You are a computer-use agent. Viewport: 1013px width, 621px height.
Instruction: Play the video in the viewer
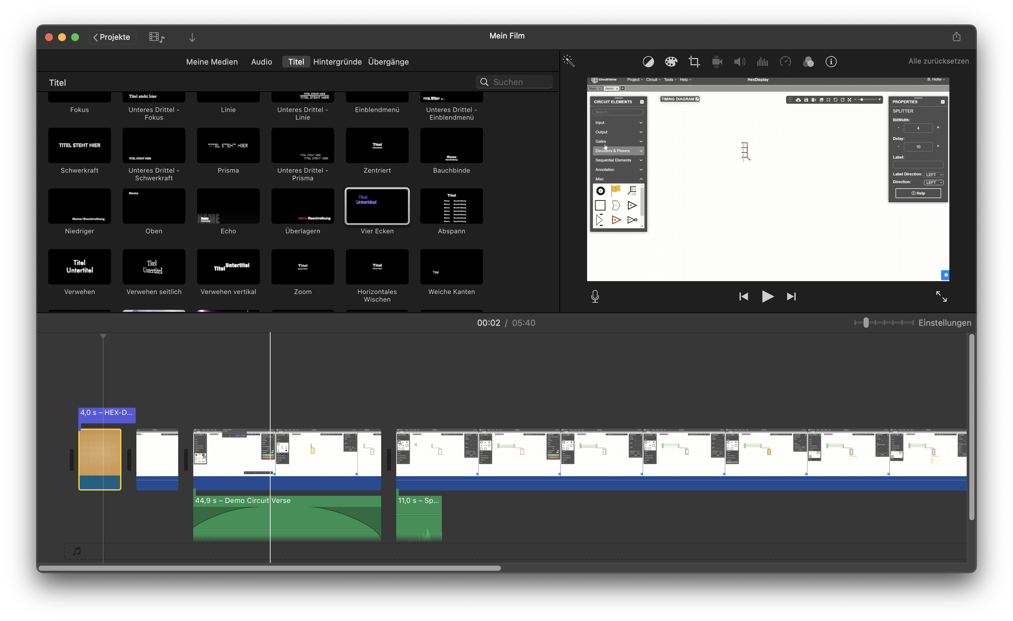click(767, 296)
